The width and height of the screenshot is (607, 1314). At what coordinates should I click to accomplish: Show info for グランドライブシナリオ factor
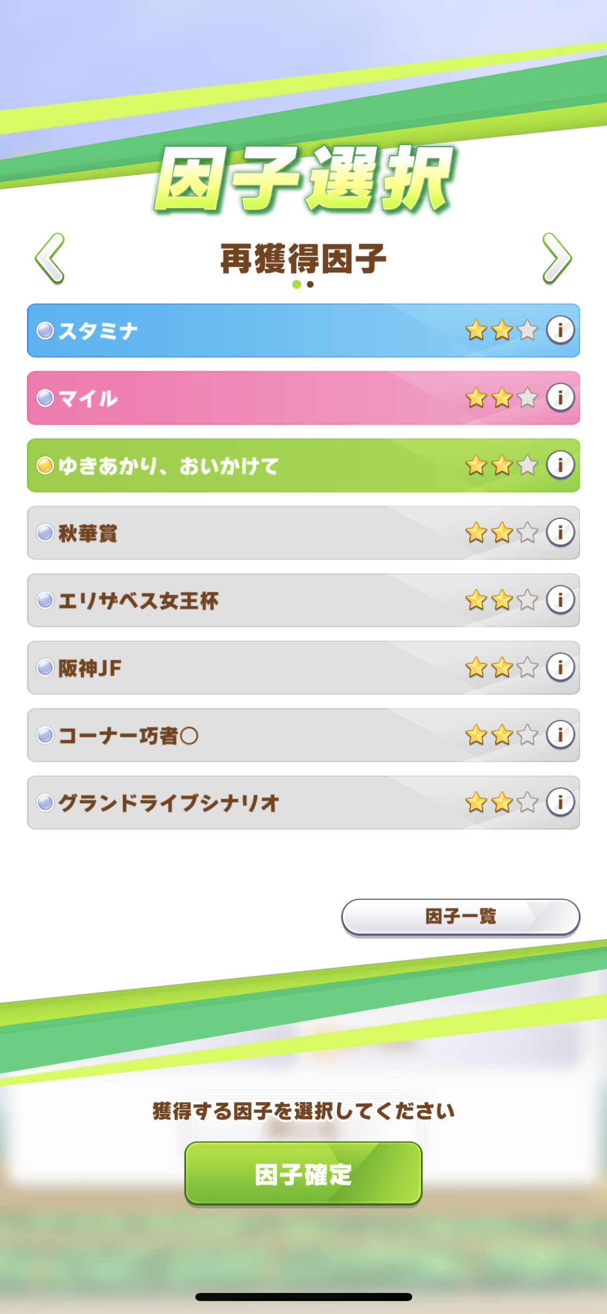tap(560, 802)
